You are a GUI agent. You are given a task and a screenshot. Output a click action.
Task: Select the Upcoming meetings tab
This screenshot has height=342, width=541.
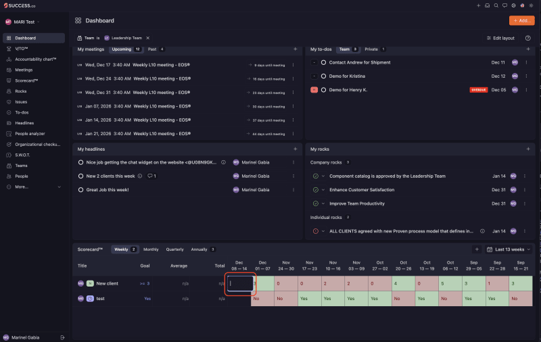coord(126,49)
